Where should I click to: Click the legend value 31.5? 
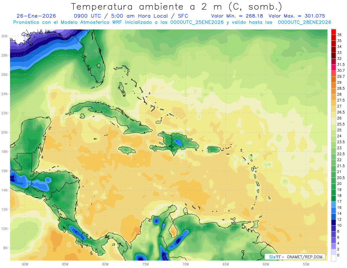(341, 64)
